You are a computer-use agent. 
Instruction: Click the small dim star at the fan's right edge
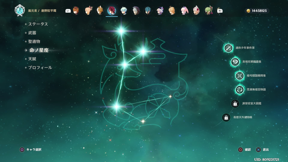click(x=170, y=96)
